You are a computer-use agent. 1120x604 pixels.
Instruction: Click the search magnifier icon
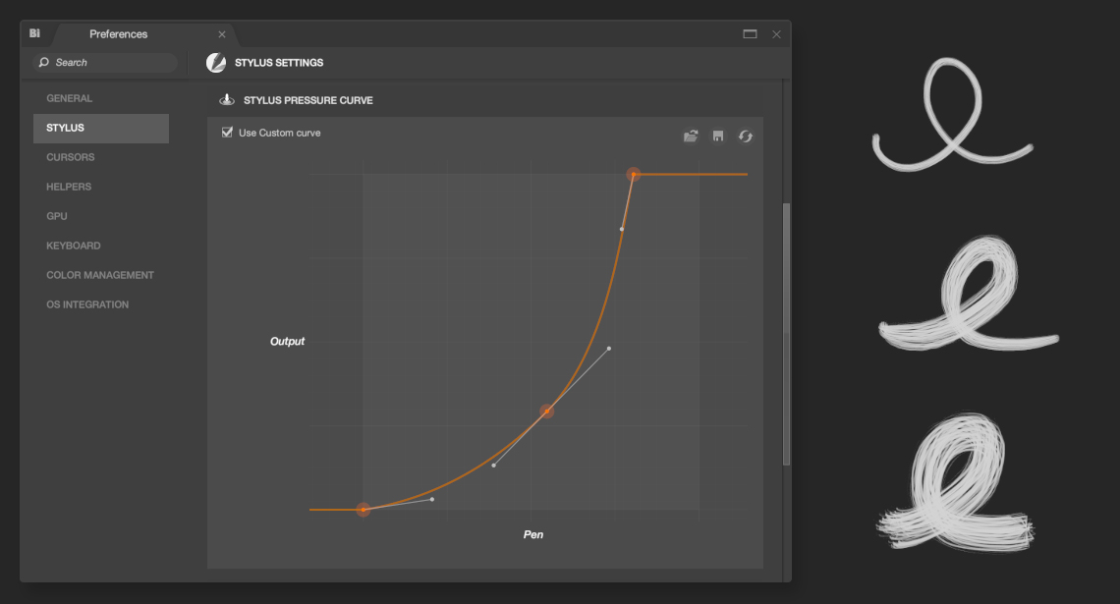tap(43, 62)
